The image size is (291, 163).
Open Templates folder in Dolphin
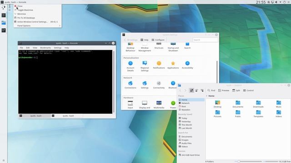pyautogui.click(x=258, y=114)
